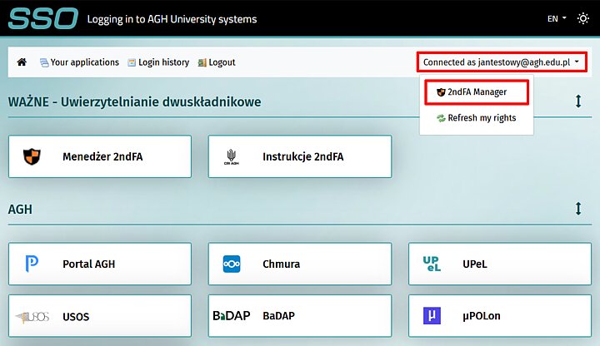Click the home icon in navigation bar
Screen dimensions: 600x346
pyautogui.click(x=22, y=62)
